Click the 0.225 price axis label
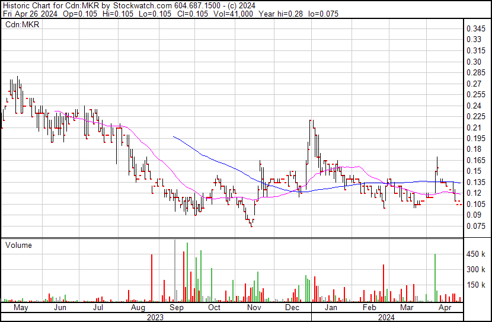The image size is (492, 322). tap(475, 117)
